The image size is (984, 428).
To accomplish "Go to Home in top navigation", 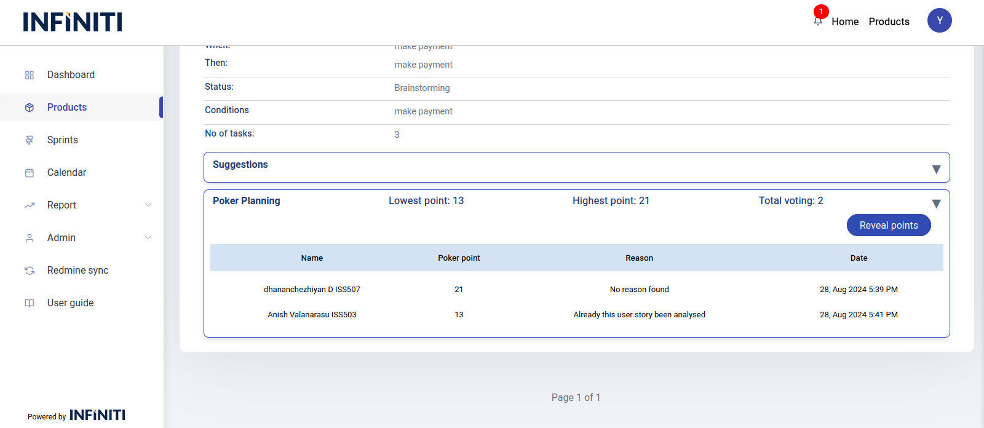I will tap(845, 22).
